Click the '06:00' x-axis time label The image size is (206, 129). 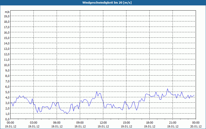point(57,123)
